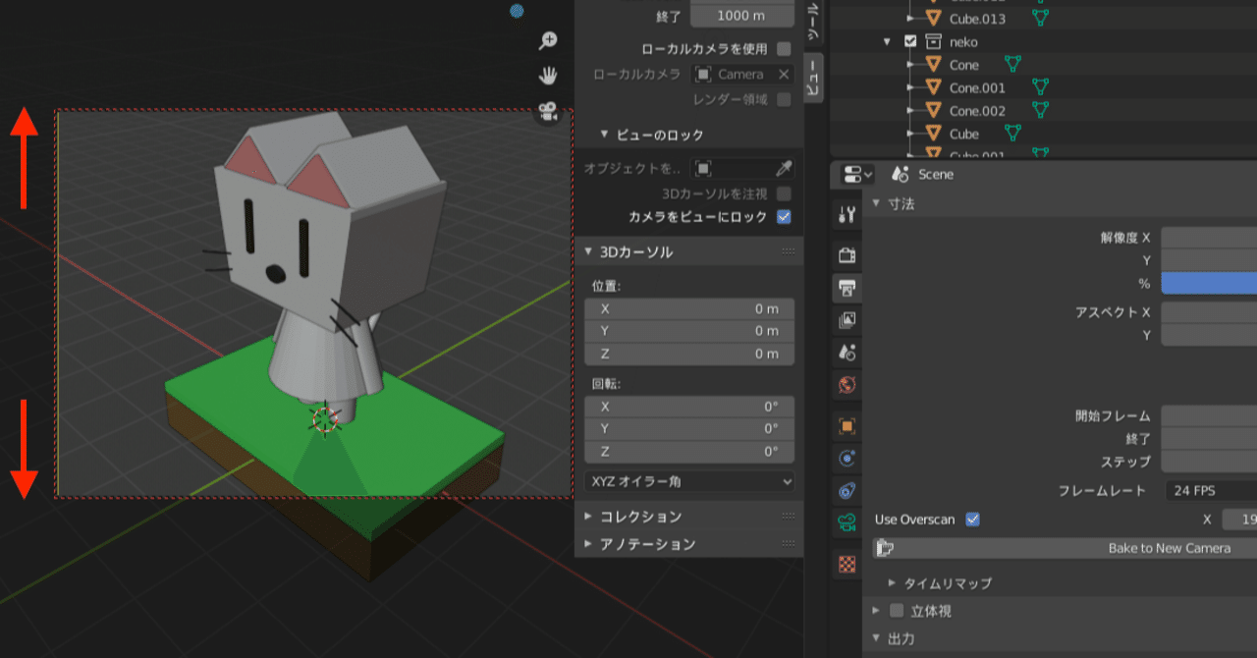This screenshot has height=658, width=1257.
Task: Click the 3Dカーソル panel drag grip
Action: click(x=789, y=252)
